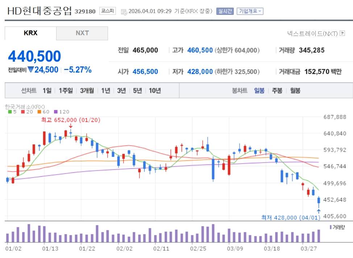Screen dimensions: 353x258
Task: Switch to the NXT tab
Action: [82, 33]
